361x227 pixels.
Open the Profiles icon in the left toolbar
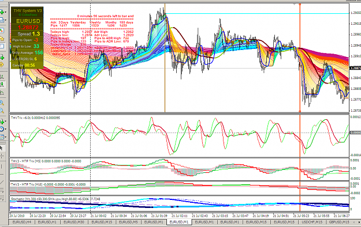pos(2,20)
